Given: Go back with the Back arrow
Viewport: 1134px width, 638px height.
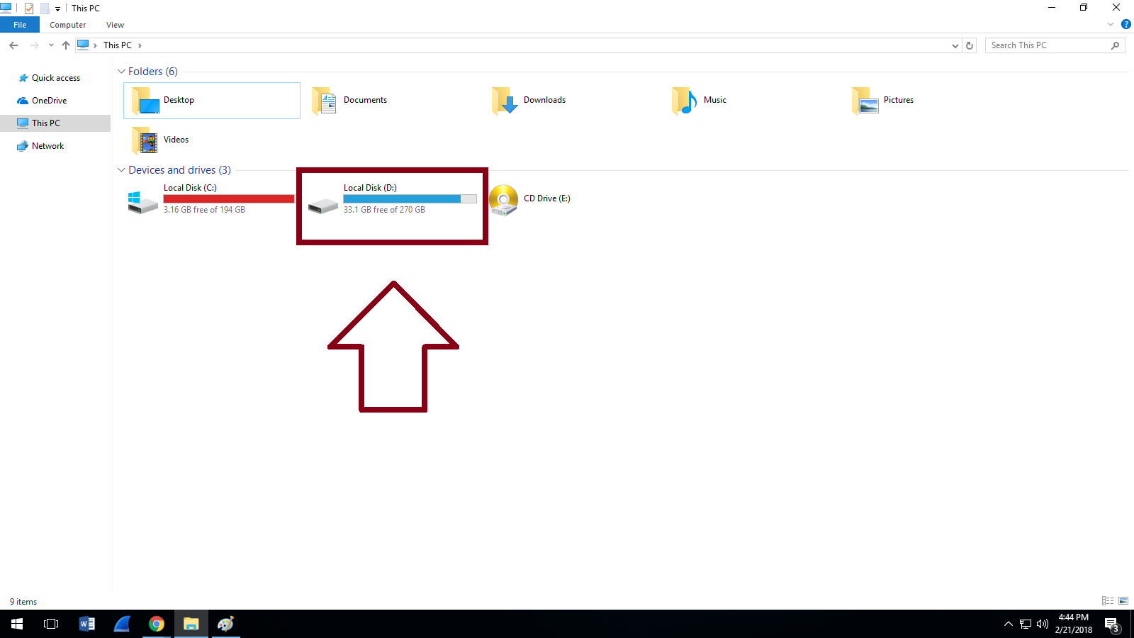Looking at the screenshot, I should (x=13, y=45).
